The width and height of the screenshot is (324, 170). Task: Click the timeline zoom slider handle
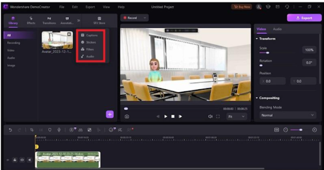301,130
